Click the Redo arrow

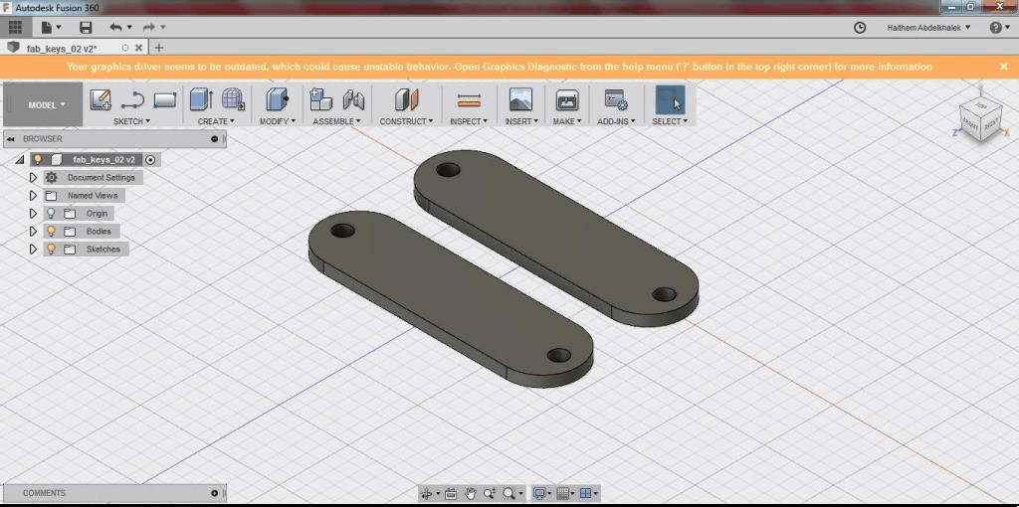pyautogui.click(x=149, y=27)
